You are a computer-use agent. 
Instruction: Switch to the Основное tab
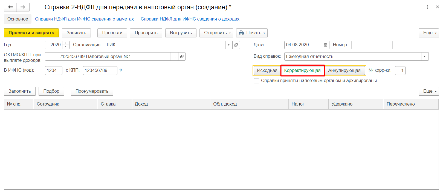(x=18, y=19)
